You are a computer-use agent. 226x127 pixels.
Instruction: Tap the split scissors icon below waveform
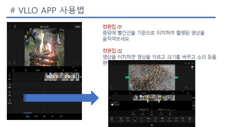152,112
